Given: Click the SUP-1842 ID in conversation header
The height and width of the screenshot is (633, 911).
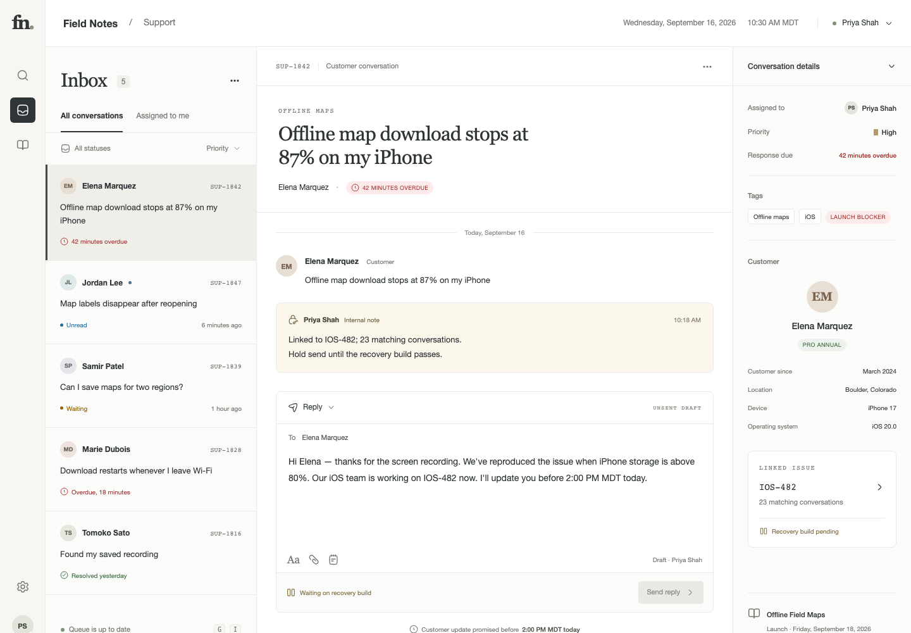Looking at the screenshot, I should pyautogui.click(x=293, y=66).
